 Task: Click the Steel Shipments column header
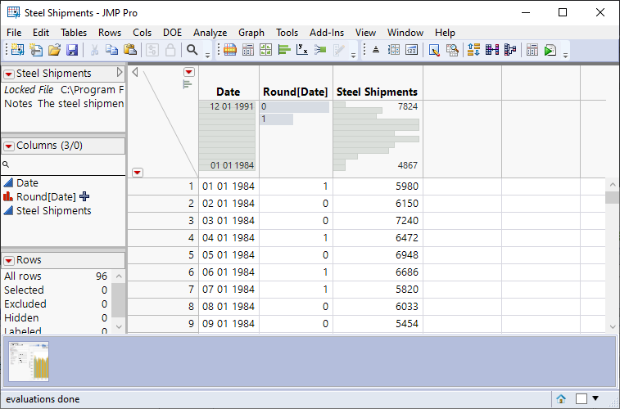pos(378,92)
